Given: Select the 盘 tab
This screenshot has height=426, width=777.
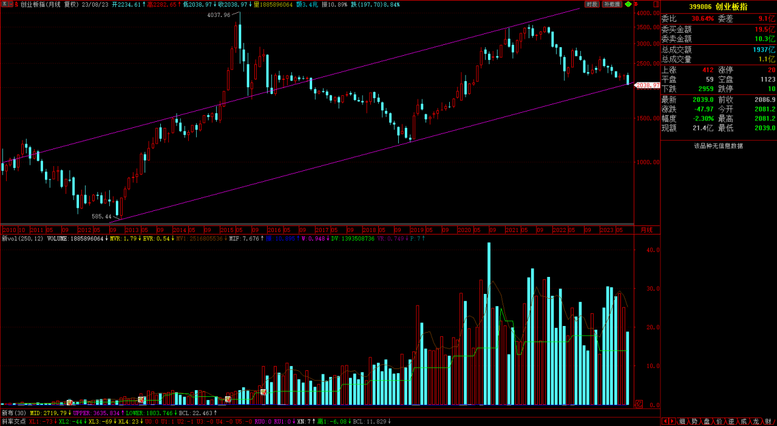Looking at the screenshot, I should coord(707,421).
